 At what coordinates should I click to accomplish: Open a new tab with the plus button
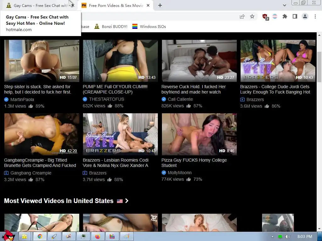tap(160, 6)
